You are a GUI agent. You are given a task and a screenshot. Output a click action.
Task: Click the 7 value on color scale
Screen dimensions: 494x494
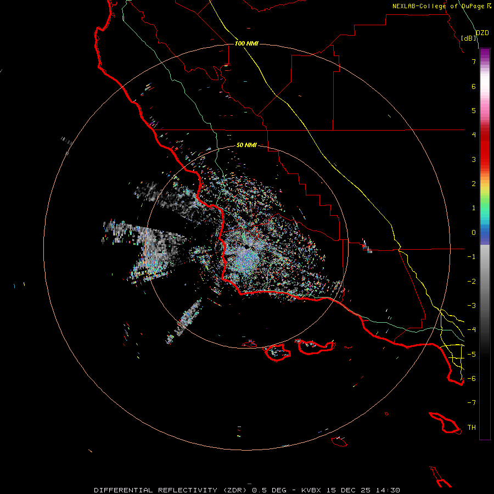click(x=474, y=61)
